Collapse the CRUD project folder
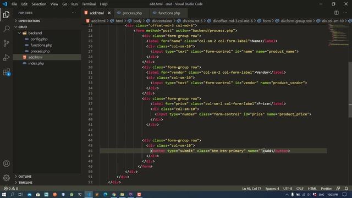Viewport: 352px width, 198px height. coord(23,27)
